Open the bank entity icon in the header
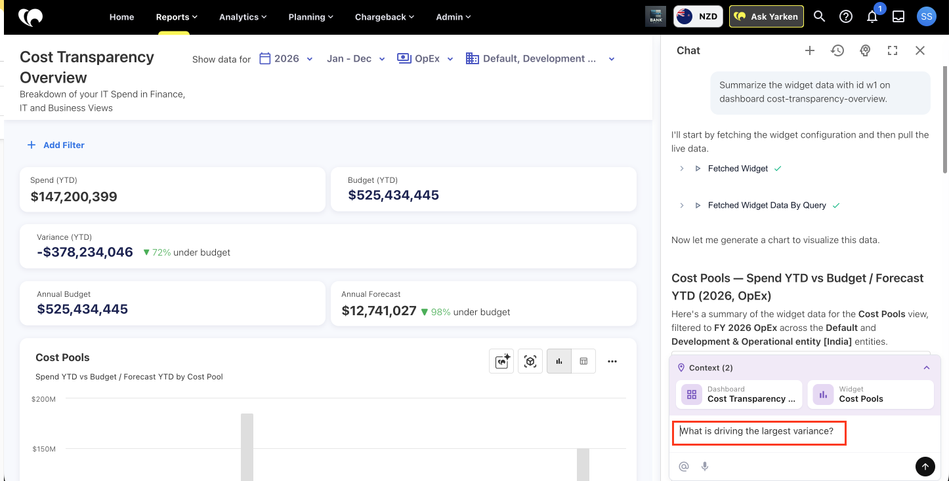Screen dimensions: 949x481 [656, 17]
